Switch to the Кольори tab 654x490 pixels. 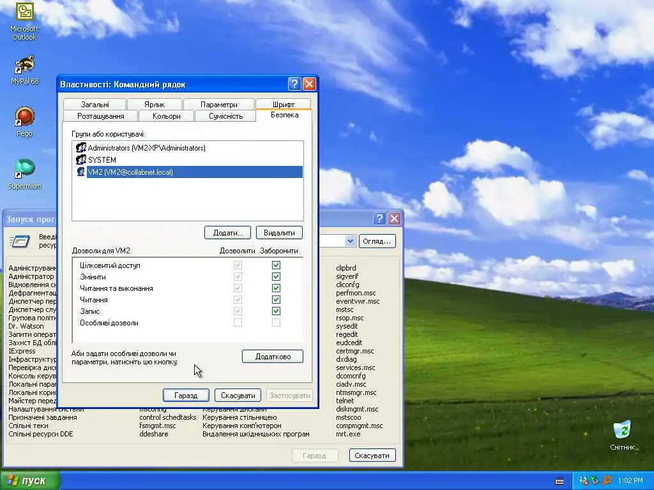click(x=167, y=116)
